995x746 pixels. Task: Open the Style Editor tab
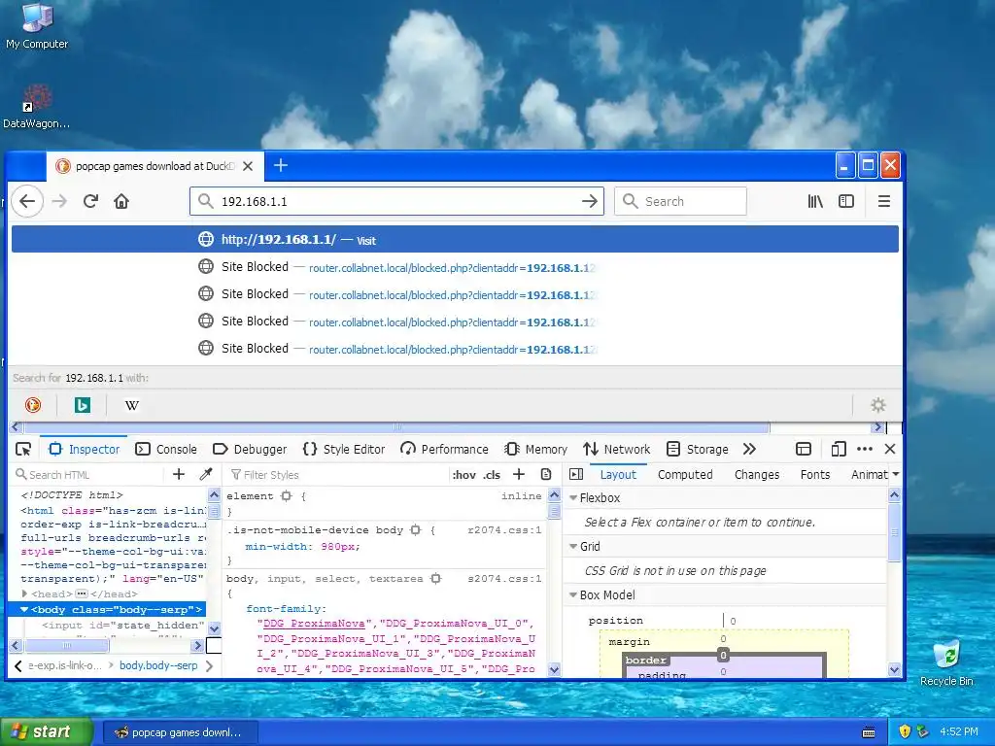(344, 449)
